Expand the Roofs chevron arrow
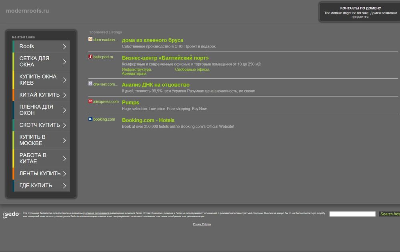This screenshot has height=252, width=400. [x=64, y=47]
